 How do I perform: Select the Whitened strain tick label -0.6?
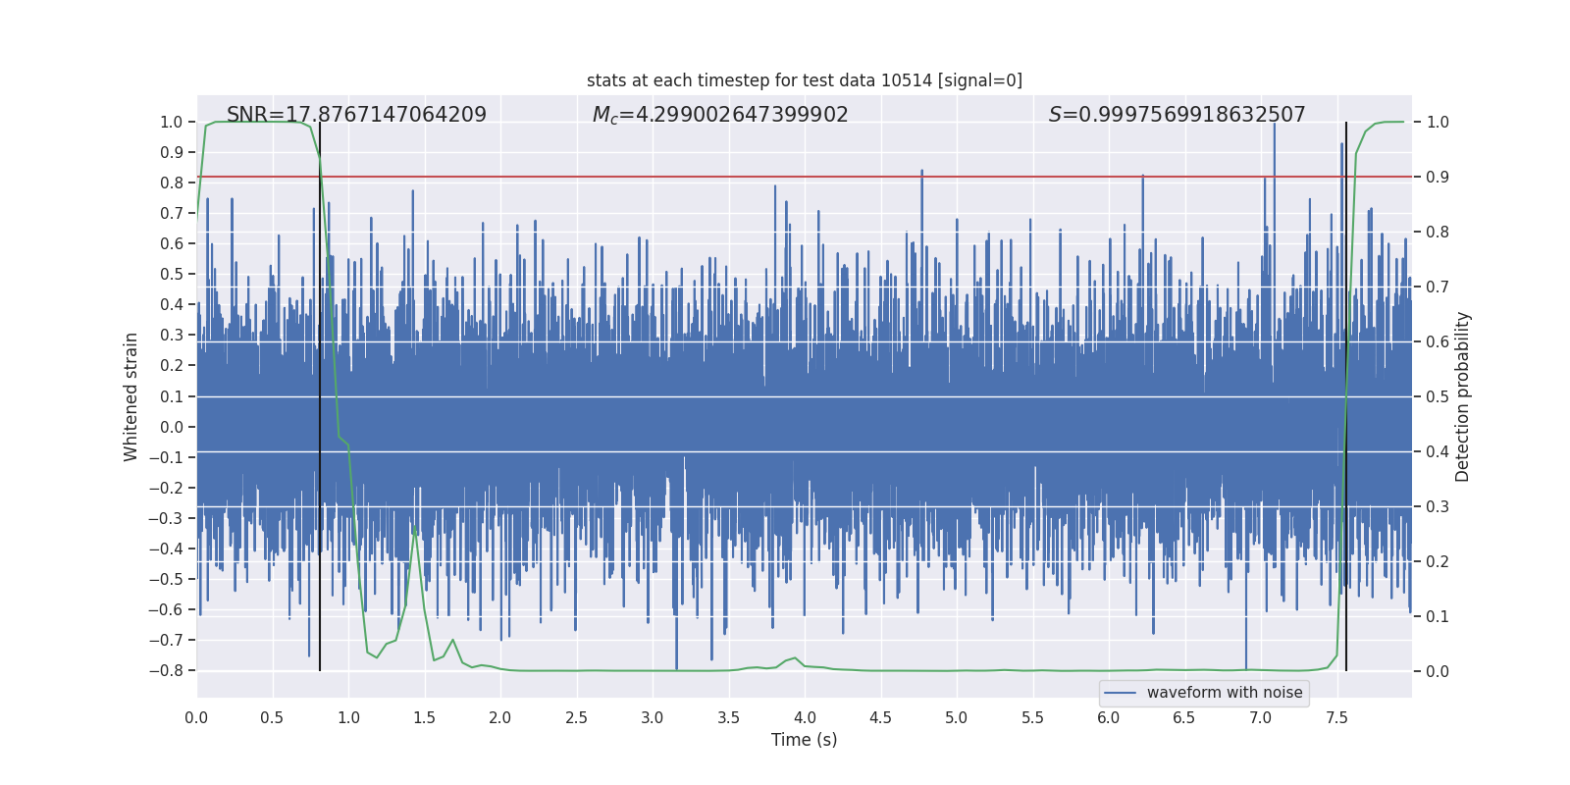click(166, 610)
